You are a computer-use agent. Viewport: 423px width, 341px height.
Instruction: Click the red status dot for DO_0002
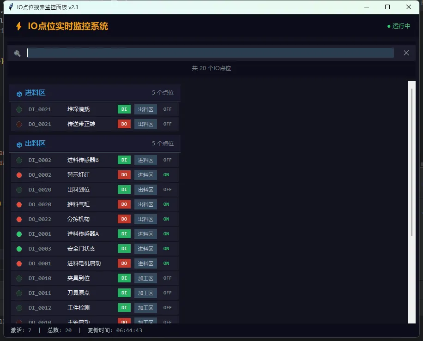19,175
